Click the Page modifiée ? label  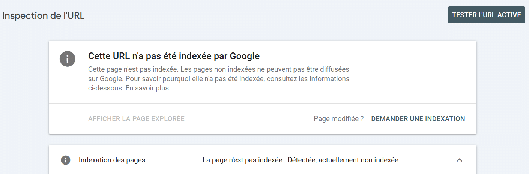click(x=338, y=119)
